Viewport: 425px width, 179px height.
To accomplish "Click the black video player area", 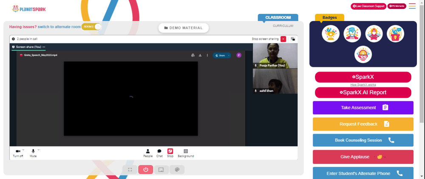I will [130, 99].
